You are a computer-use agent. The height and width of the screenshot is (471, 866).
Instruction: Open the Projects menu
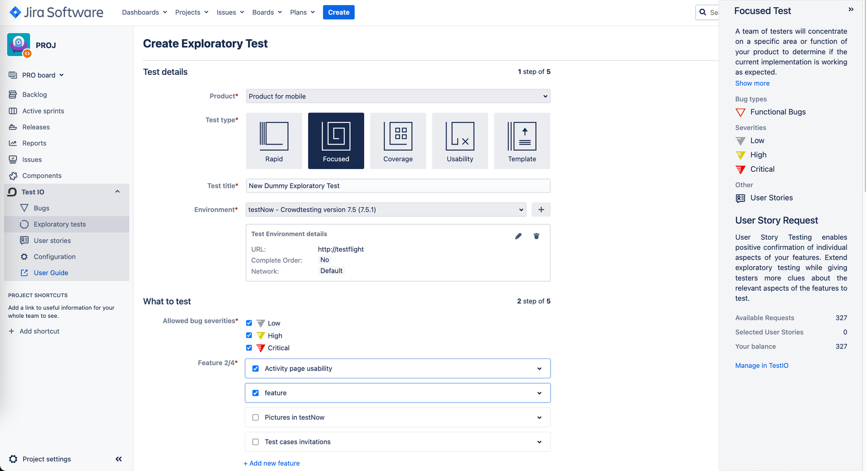coord(192,12)
